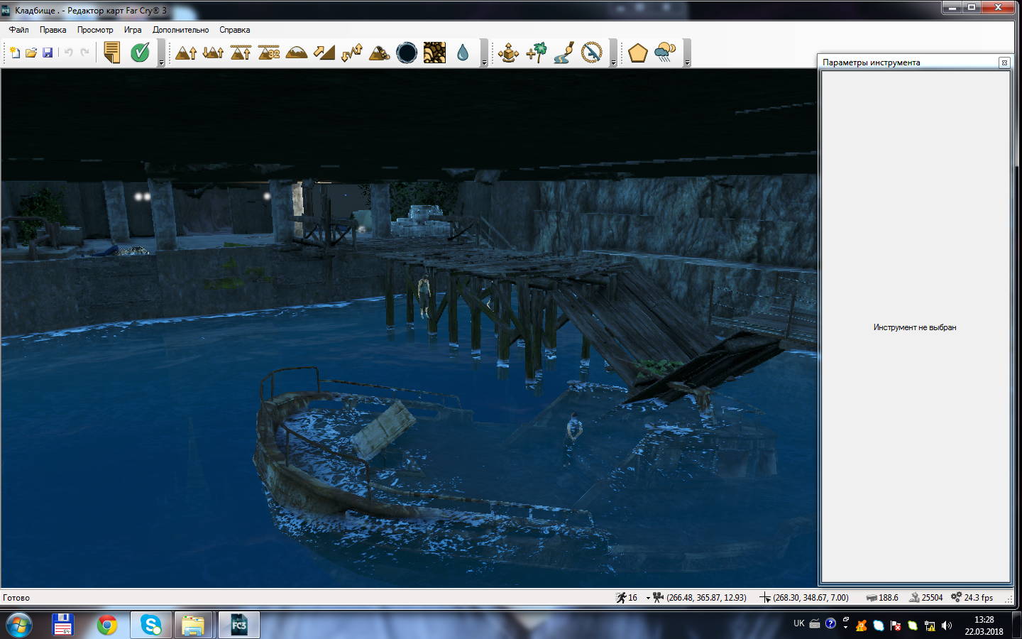Select the pentagon playable area tool

click(637, 53)
